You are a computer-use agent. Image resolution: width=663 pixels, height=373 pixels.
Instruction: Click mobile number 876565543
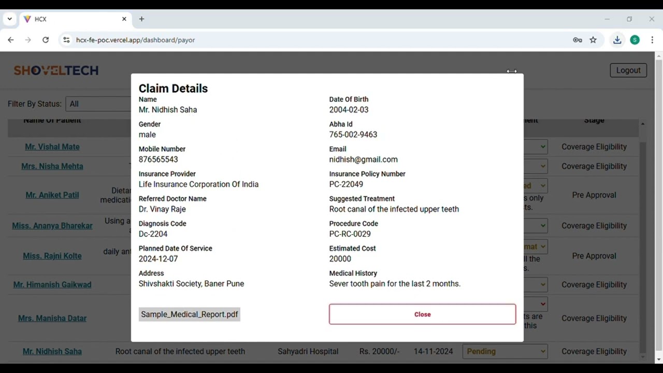(x=158, y=160)
